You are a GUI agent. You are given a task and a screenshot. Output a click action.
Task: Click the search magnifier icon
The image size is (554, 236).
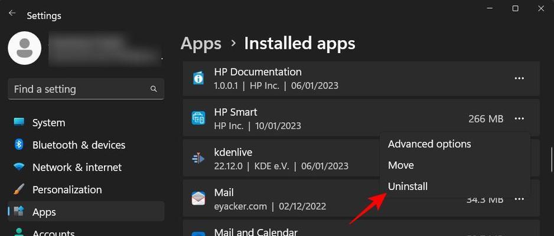pos(154,89)
